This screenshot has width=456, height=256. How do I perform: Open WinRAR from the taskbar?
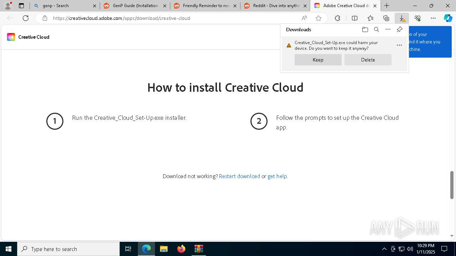pyautogui.click(x=198, y=249)
